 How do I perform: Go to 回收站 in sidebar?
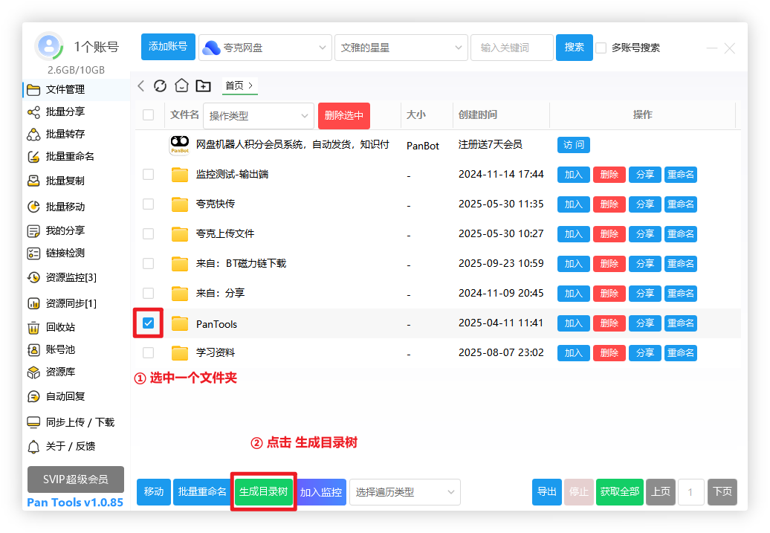(x=59, y=327)
